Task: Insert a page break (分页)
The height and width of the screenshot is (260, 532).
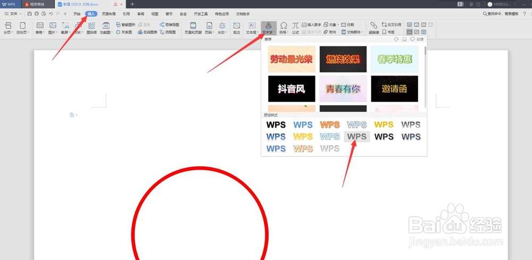Action: 8,28
